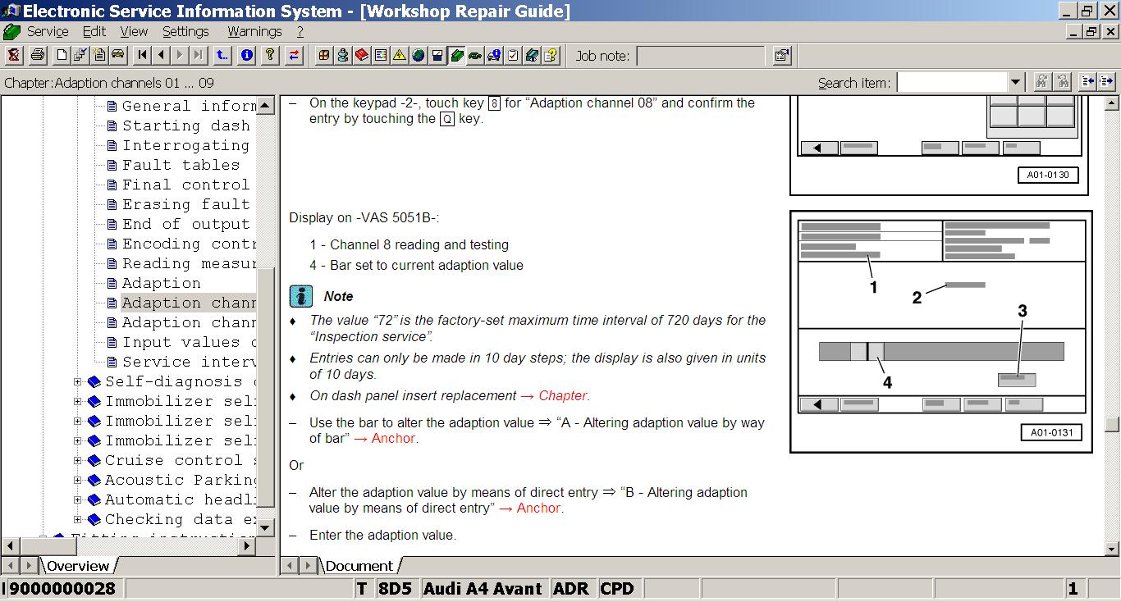1121x602 pixels.
Task: Click the red book toolbar icon
Action: coord(363,56)
